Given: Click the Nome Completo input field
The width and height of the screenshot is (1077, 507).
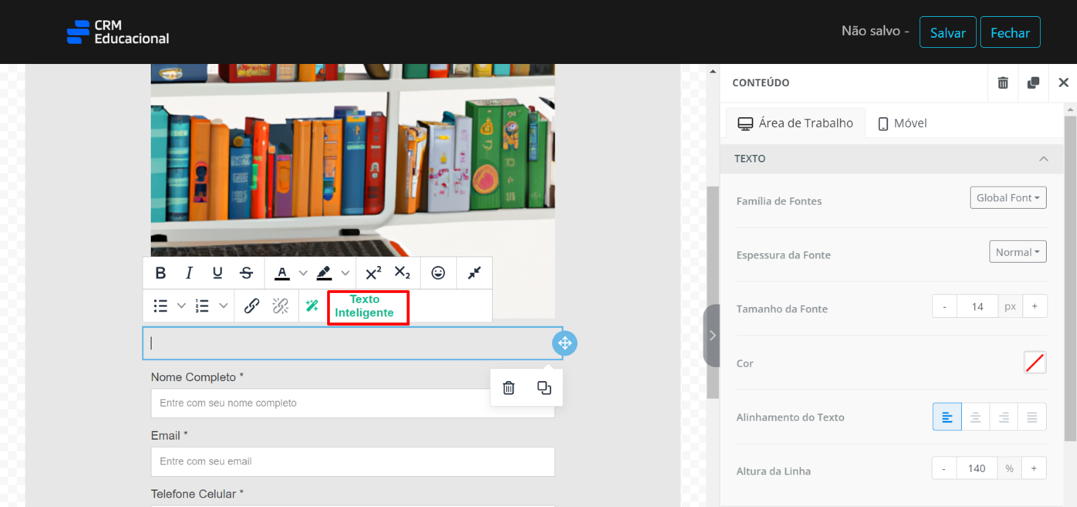Looking at the screenshot, I should (353, 403).
